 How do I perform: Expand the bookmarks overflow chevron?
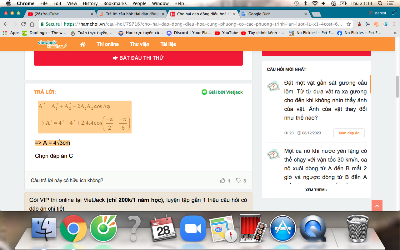(x=395, y=33)
